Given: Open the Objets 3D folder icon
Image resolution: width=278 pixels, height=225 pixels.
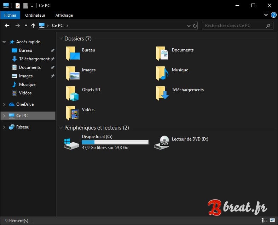Looking at the screenshot, I should coord(73,94).
